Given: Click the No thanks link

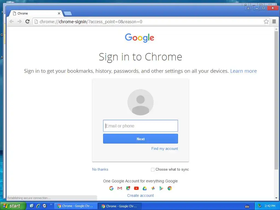Looking at the screenshot, I should point(100,169).
